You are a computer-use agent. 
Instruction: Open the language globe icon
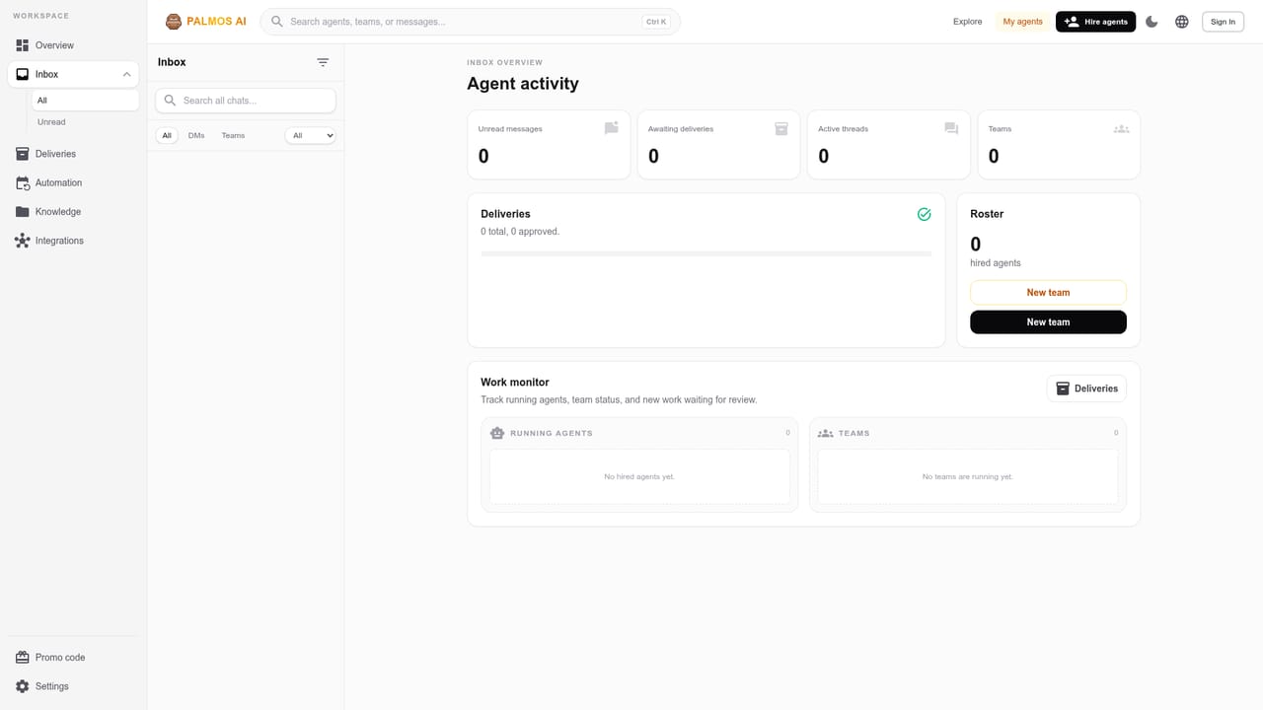coord(1182,22)
